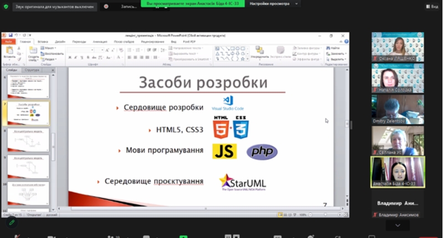The image size is (443, 238).
Task: Select the oval shape in shapes gallery
Action: click(238, 48)
